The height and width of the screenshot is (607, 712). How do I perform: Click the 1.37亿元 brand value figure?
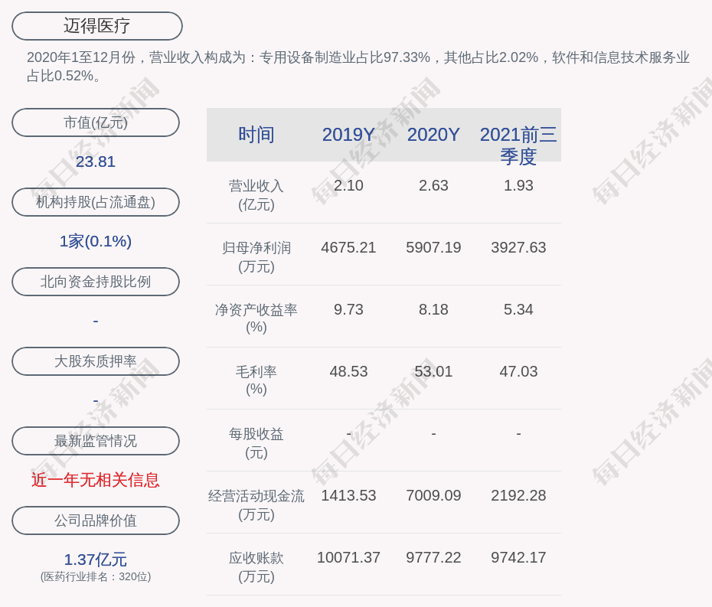[x=96, y=560]
